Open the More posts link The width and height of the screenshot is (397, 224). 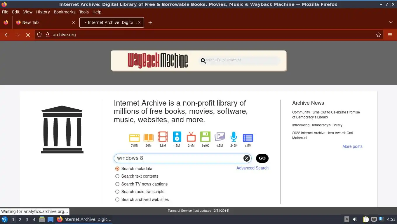pos(352,146)
